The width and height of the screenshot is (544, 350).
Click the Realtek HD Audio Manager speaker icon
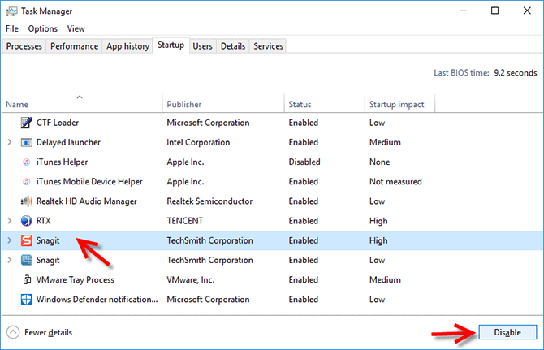(26, 201)
